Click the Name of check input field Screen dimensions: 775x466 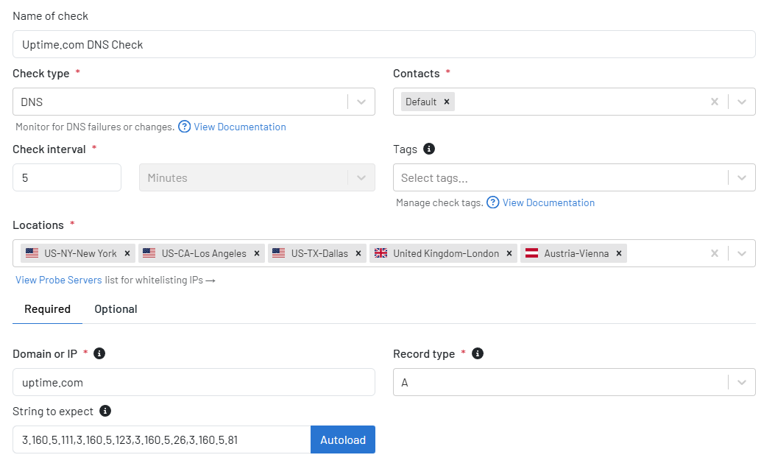[383, 44]
